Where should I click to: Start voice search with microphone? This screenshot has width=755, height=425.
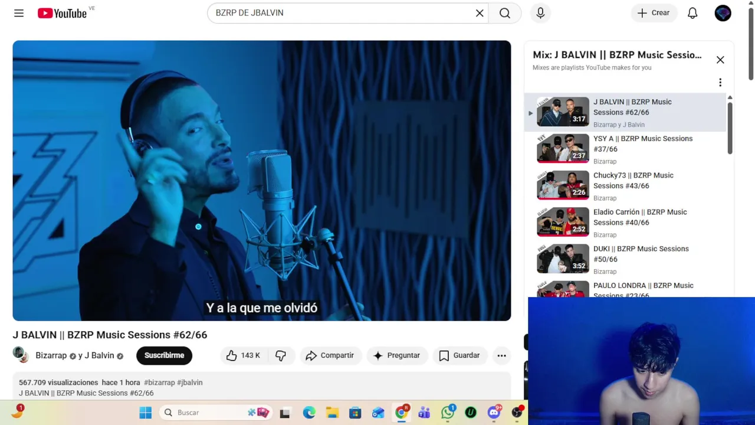point(540,13)
